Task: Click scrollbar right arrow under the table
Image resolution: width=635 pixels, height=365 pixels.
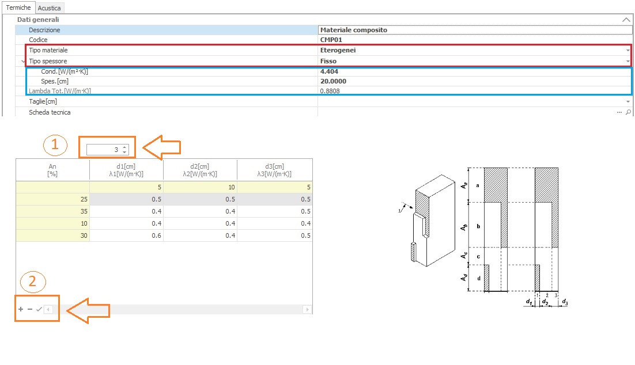Action: (308, 309)
